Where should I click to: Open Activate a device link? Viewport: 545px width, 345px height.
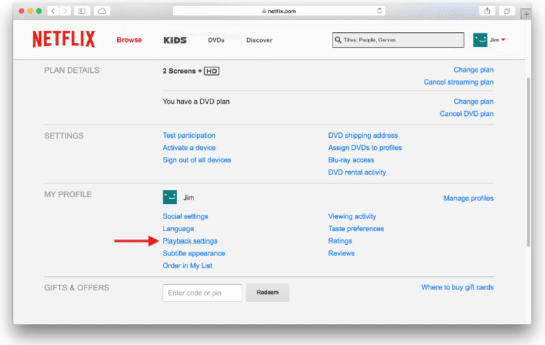tap(189, 148)
